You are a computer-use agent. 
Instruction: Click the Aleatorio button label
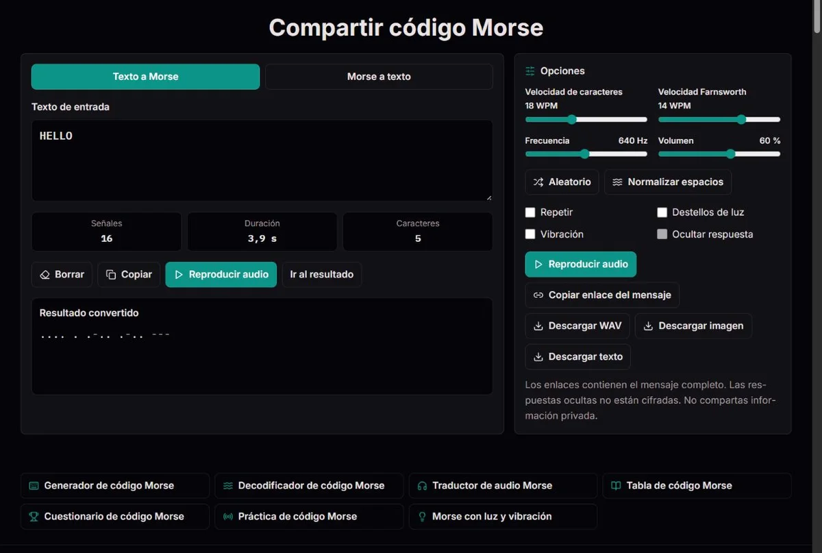(570, 182)
